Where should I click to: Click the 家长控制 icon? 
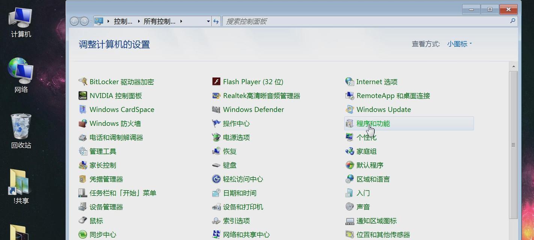[x=83, y=165]
